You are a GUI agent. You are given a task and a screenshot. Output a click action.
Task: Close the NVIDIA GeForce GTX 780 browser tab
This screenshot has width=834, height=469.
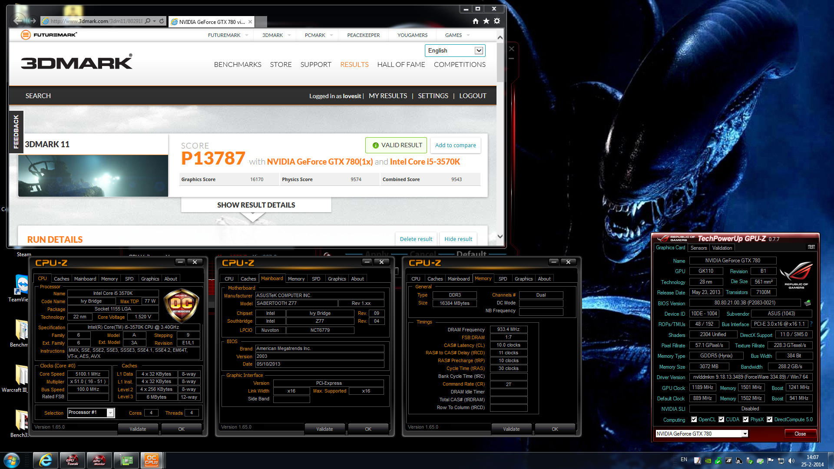(250, 22)
